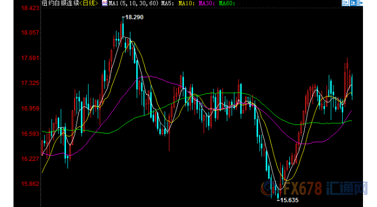
Task: Select the green MA60 legend label
Action: pyautogui.click(x=226, y=4)
